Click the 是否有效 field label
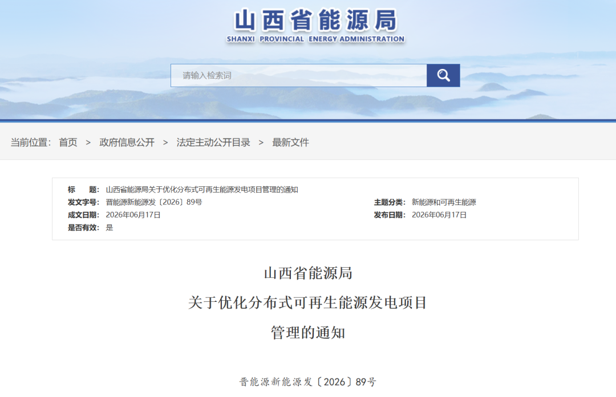This screenshot has width=616, height=397. click(83, 227)
